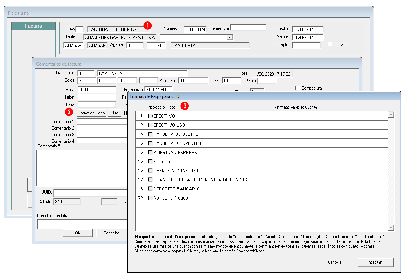Check TRANSFERENCIA ELECTRÓNICA DE FONDOS option
Screen dimensions: 406x276
(150, 180)
